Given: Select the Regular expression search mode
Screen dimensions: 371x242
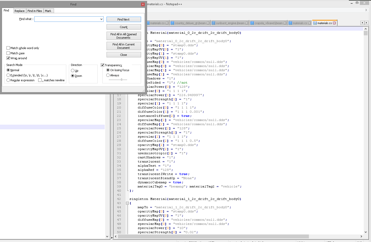Looking at the screenshot, I should click(x=8, y=80).
